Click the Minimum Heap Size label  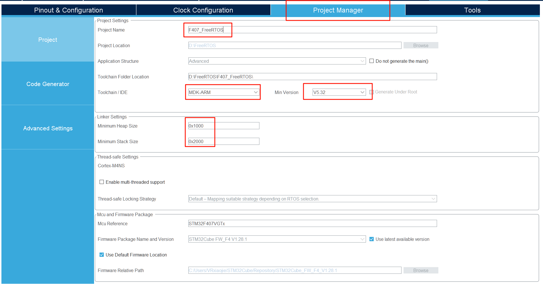[118, 126]
